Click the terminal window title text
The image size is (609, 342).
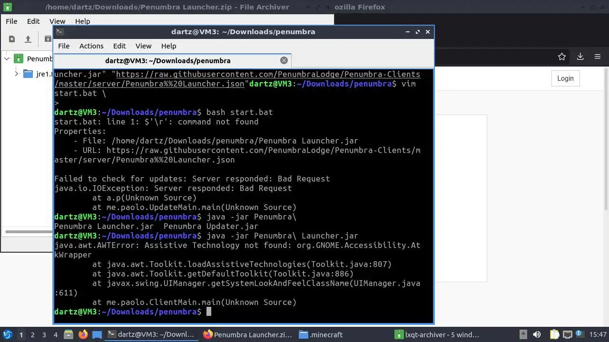click(x=243, y=32)
